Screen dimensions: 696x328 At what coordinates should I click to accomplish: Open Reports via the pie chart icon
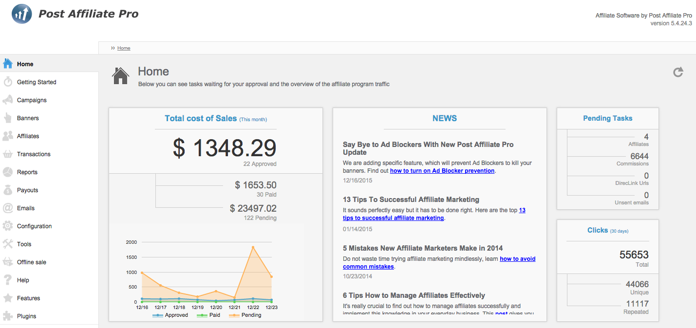pyautogui.click(x=8, y=172)
